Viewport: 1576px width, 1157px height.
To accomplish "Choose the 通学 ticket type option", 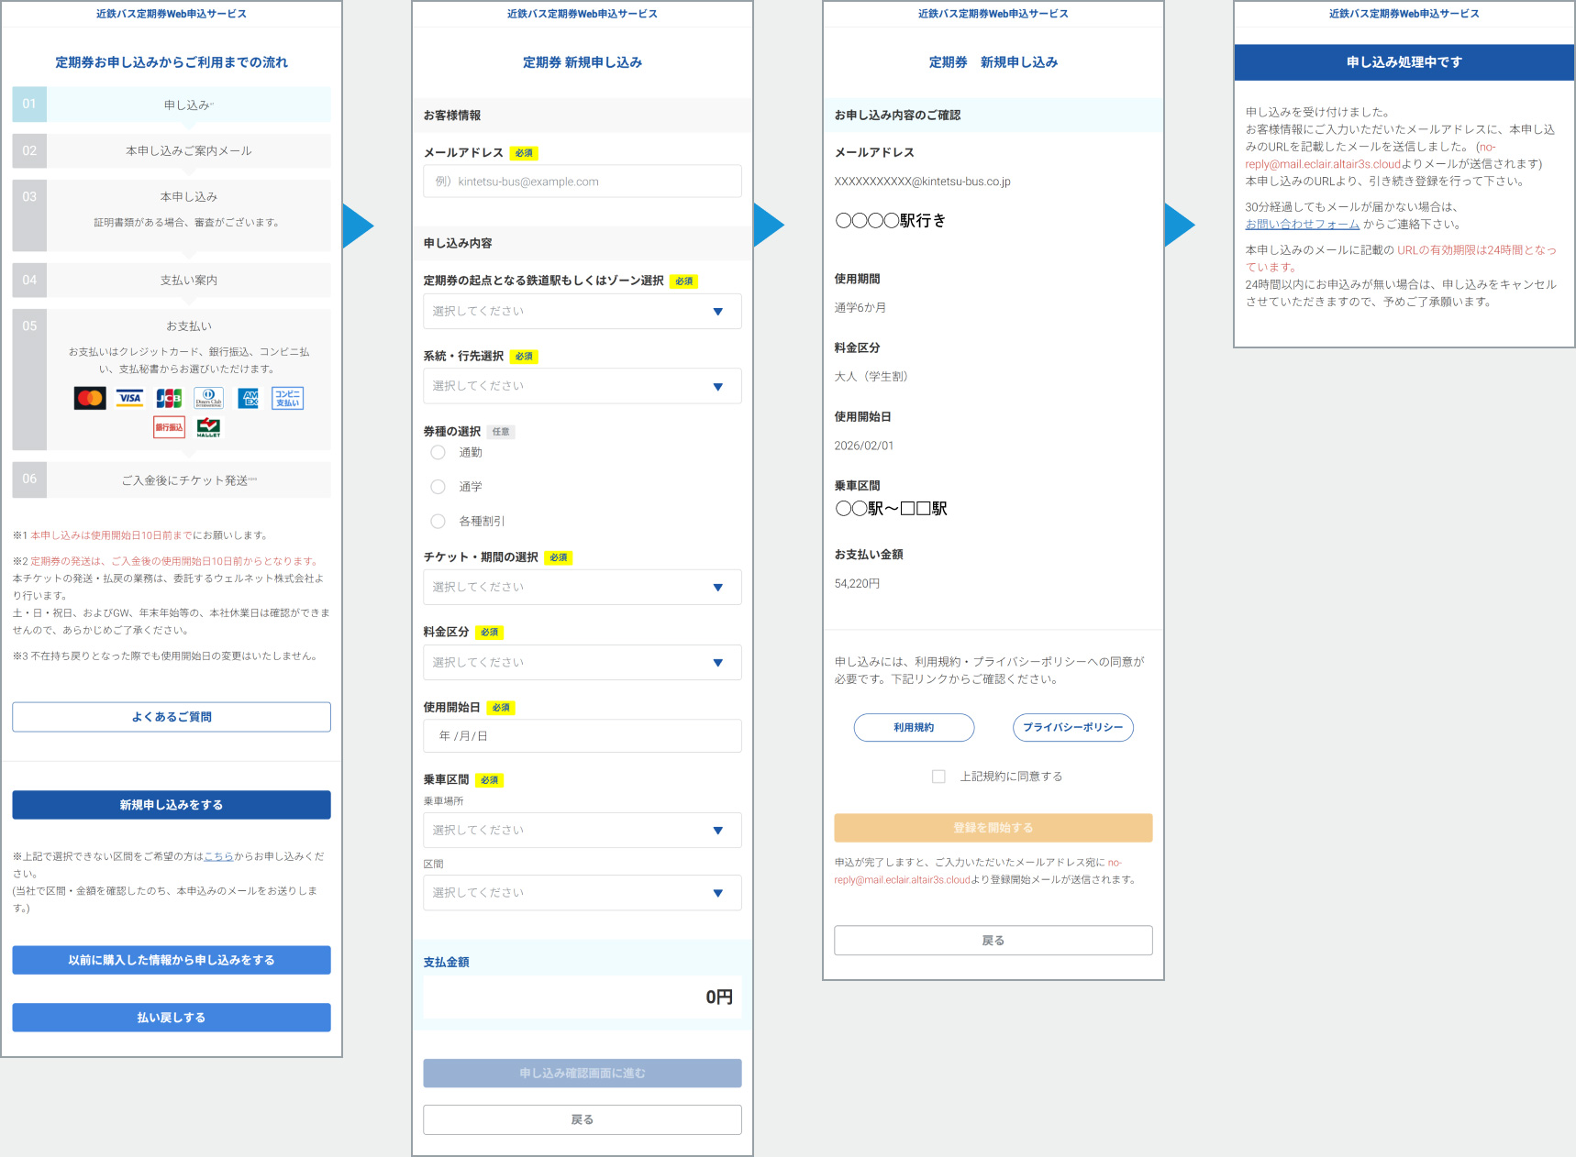I will click(x=438, y=487).
